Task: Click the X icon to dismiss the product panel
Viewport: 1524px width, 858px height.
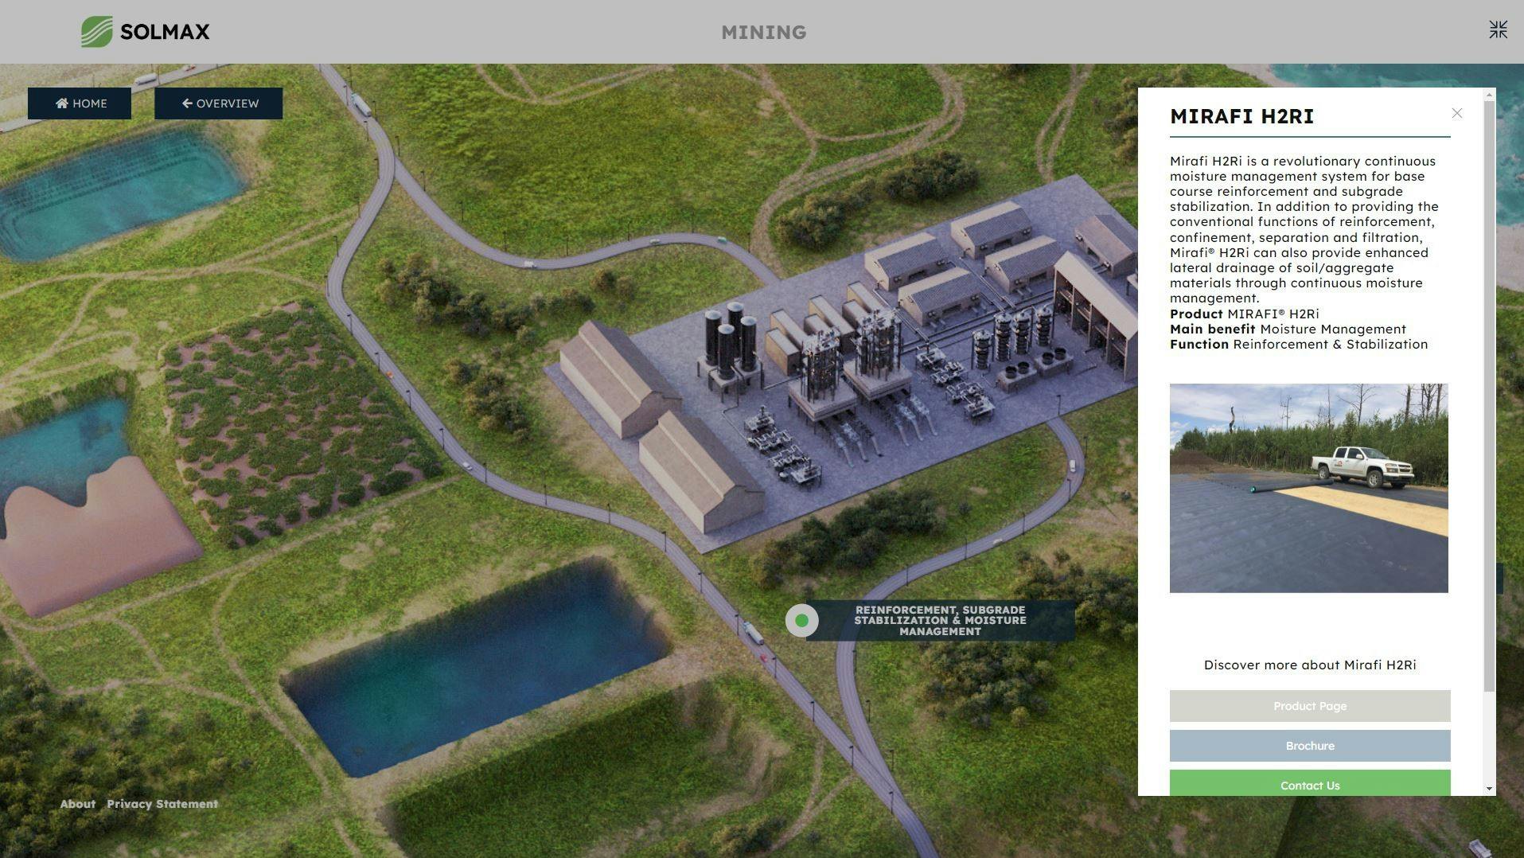Action: tap(1457, 114)
